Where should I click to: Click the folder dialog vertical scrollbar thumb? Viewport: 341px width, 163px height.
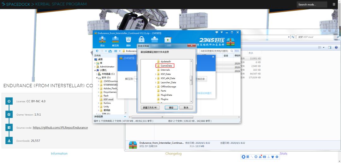click(191, 80)
